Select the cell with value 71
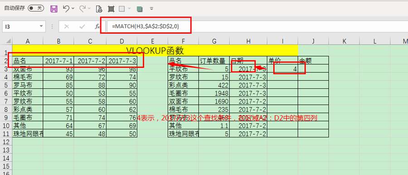The image size is (408, 175). click(x=58, y=118)
